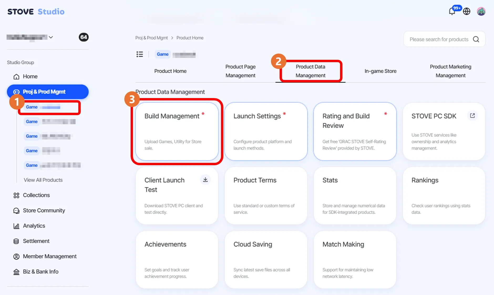Screen dimensions: 494x295
Task: Click the 64 count badge
Action: [84, 37]
